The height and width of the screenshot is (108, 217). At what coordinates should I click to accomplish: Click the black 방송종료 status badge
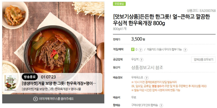(30, 77)
